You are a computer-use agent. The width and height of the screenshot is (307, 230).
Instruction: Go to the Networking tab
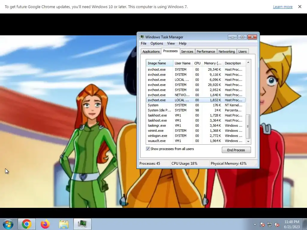pyautogui.click(x=227, y=52)
